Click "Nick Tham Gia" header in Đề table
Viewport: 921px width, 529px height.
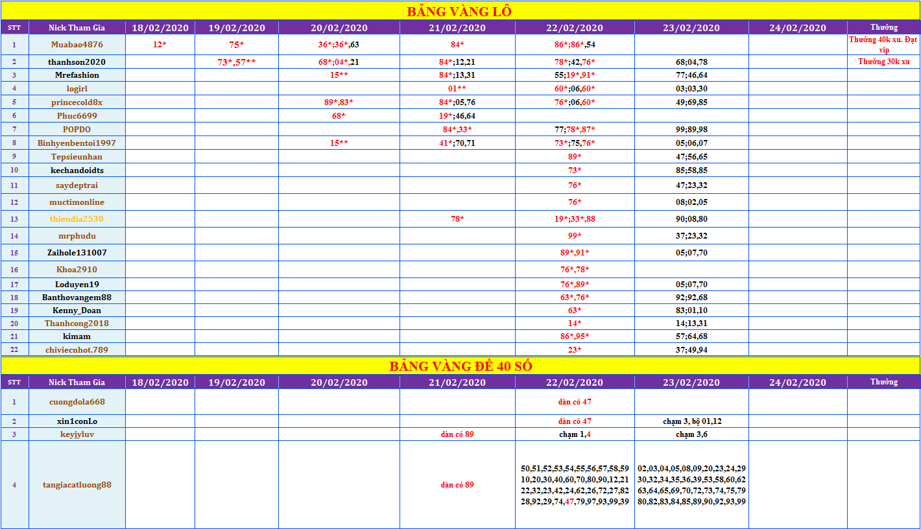click(77, 382)
